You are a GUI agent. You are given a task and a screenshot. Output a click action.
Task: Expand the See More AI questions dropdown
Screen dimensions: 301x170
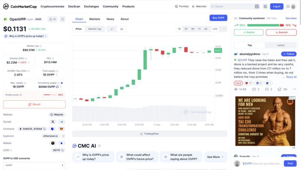point(215,157)
